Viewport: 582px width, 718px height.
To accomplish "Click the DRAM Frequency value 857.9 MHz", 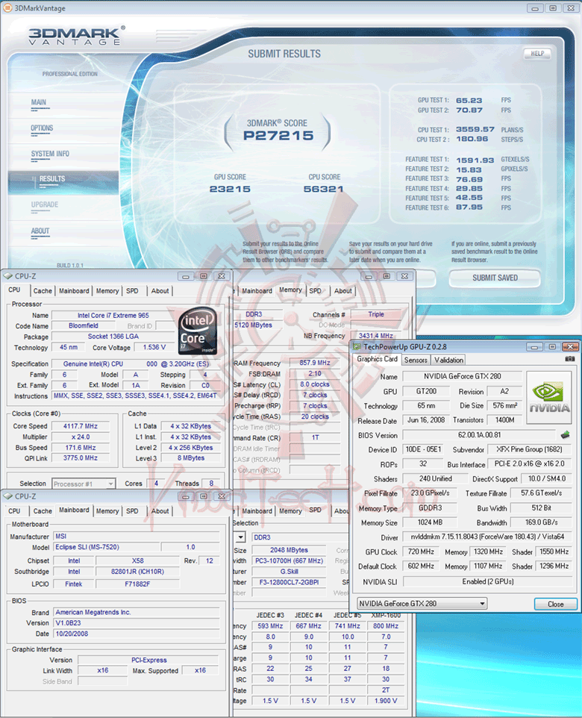I will tap(315, 363).
